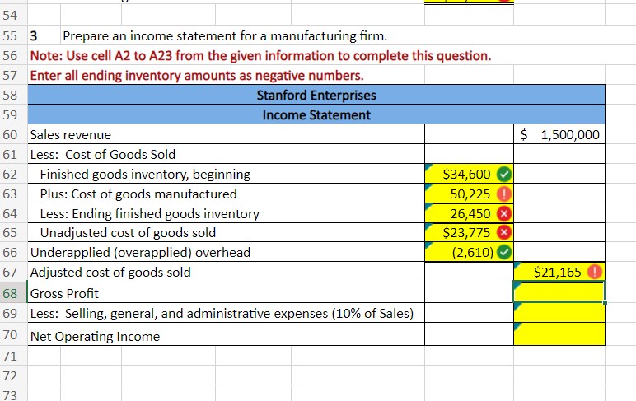
Task: Click Less: Ending finished goods inventory label
Action: (x=150, y=214)
